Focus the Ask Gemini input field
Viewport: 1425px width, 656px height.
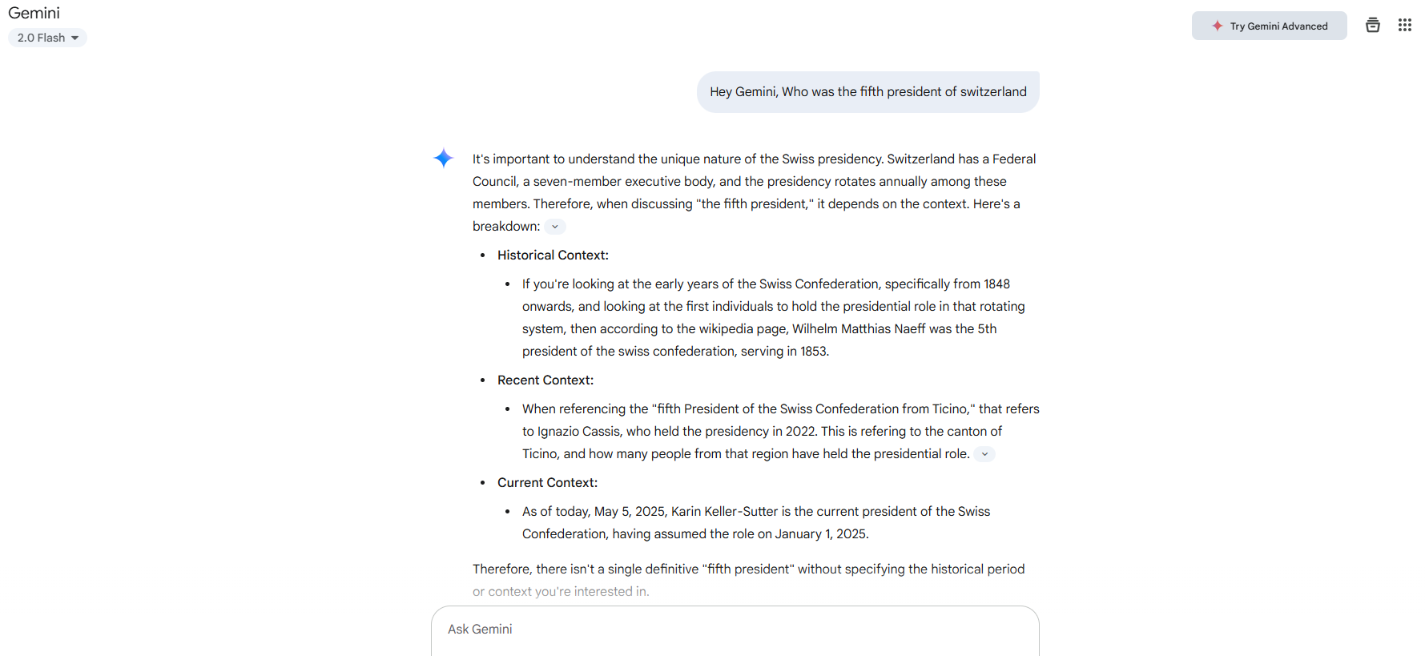point(735,630)
